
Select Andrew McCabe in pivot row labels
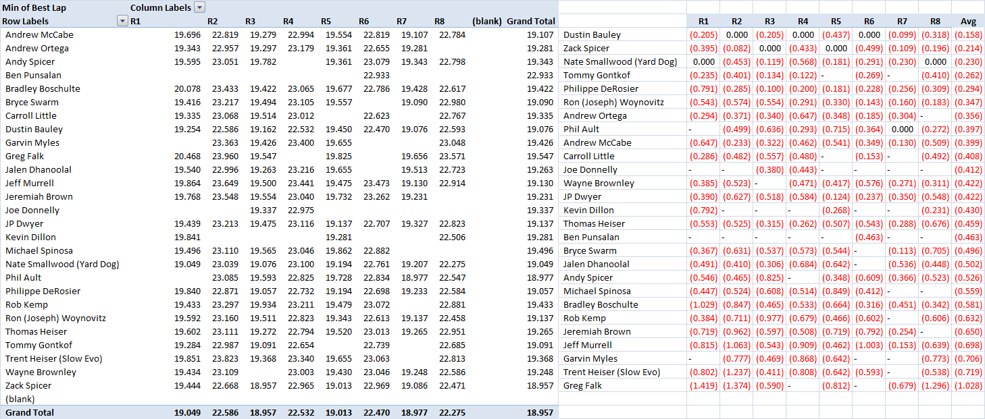(x=39, y=34)
